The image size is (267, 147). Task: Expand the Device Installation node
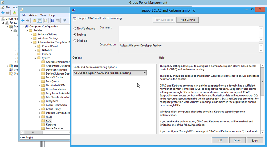[x=39, y=70]
